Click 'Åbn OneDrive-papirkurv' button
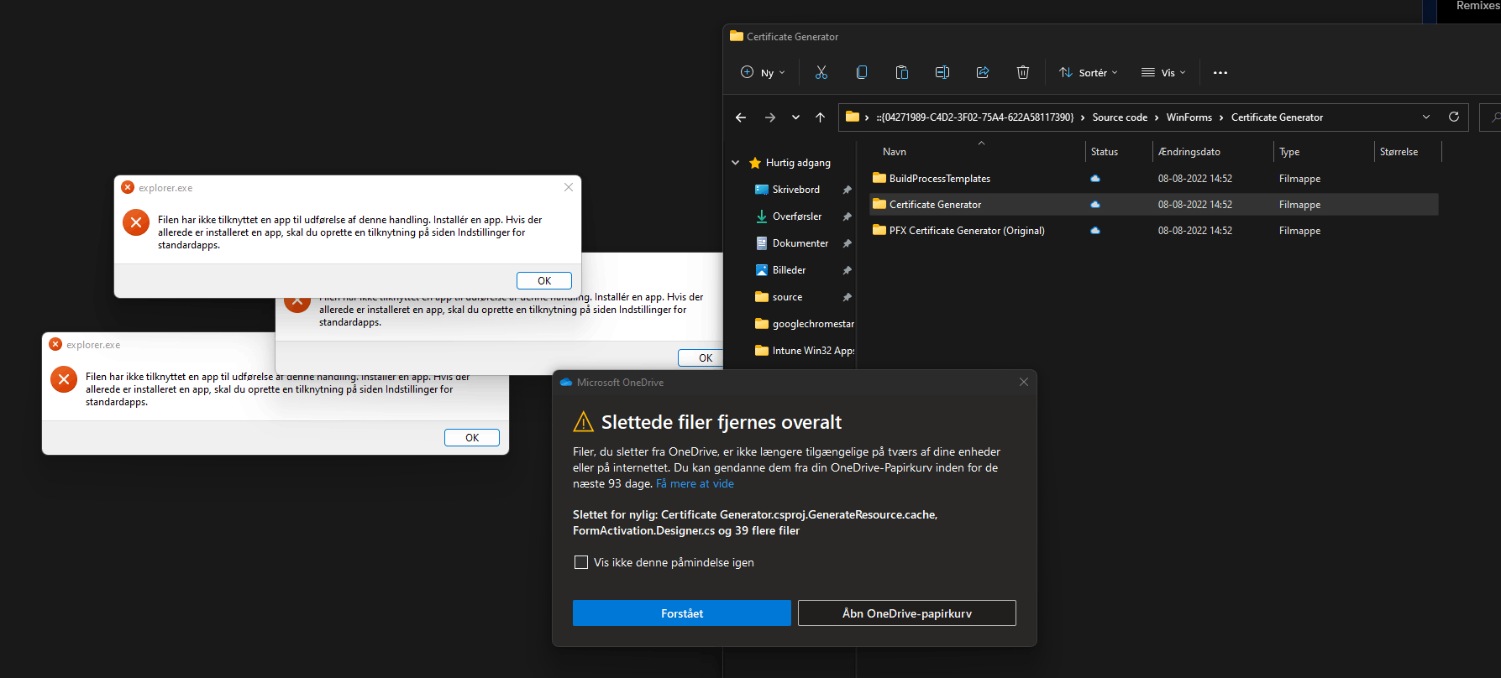Viewport: 1501px width, 678px height. pyautogui.click(x=907, y=613)
